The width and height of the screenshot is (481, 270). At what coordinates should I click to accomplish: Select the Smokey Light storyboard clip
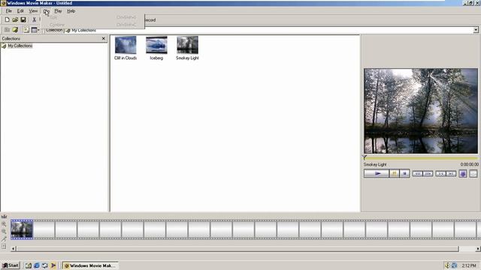click(x=22, y=229)
